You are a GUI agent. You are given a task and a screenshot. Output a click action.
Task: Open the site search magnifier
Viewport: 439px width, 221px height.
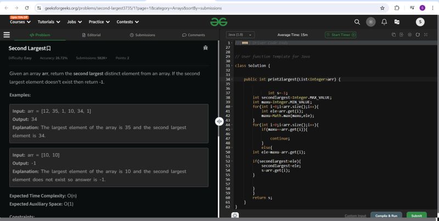click(x=357, y=22)
